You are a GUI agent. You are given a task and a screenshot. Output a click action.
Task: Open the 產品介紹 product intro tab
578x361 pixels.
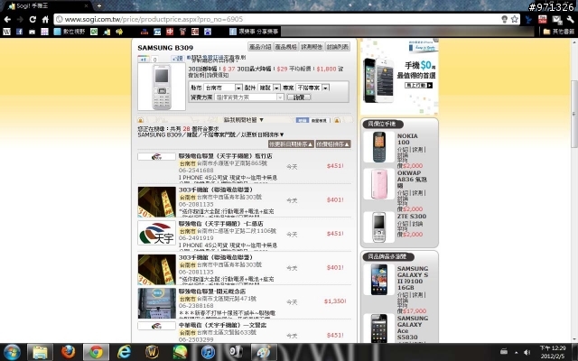260,47
